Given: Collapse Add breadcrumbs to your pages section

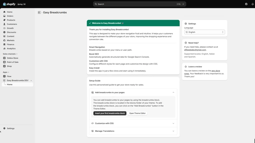Looking at the screenshot, I should 173,92.
